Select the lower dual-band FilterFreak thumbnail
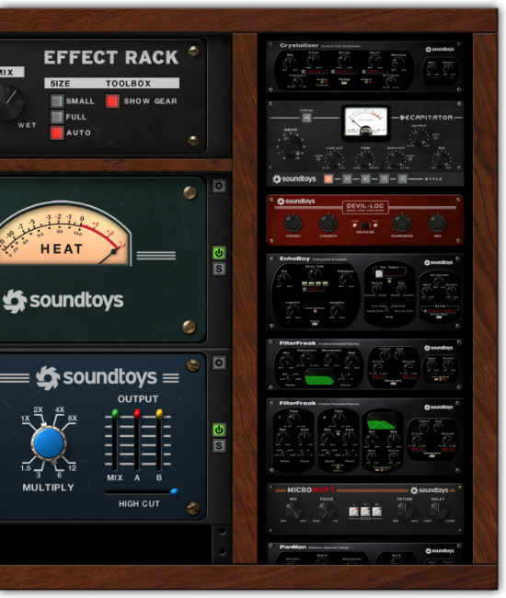Screen dimensions: 506x598 [365, 437]
